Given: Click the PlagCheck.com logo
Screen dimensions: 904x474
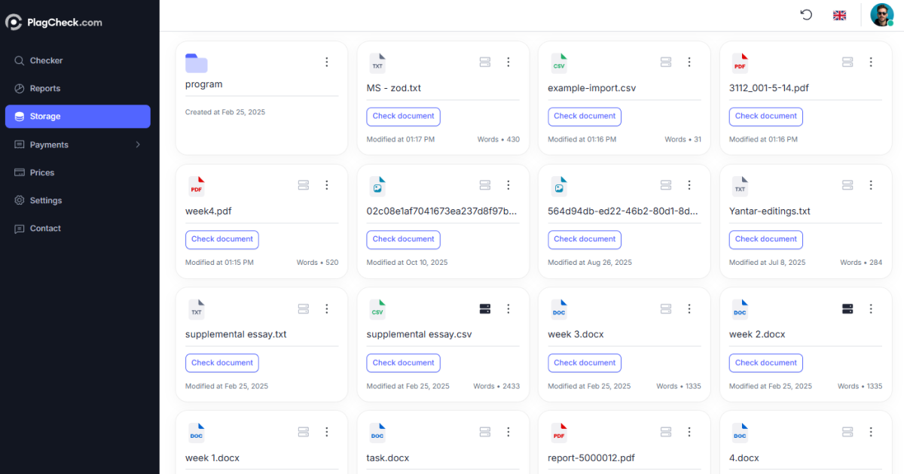Looking at the screenshot, I should coord(53,22).
